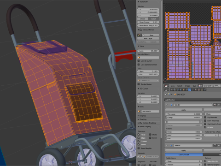Select the Modifiers wrench tab icon
Image resolution: width=221 pixels, height=166 pixels.
click(190, 89)
